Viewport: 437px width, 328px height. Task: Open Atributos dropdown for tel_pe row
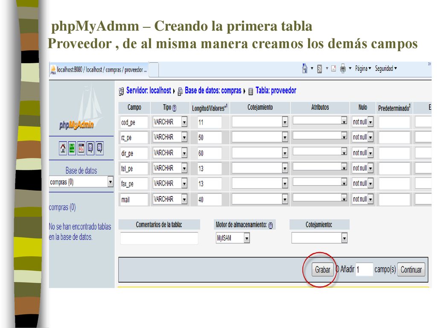344,167
